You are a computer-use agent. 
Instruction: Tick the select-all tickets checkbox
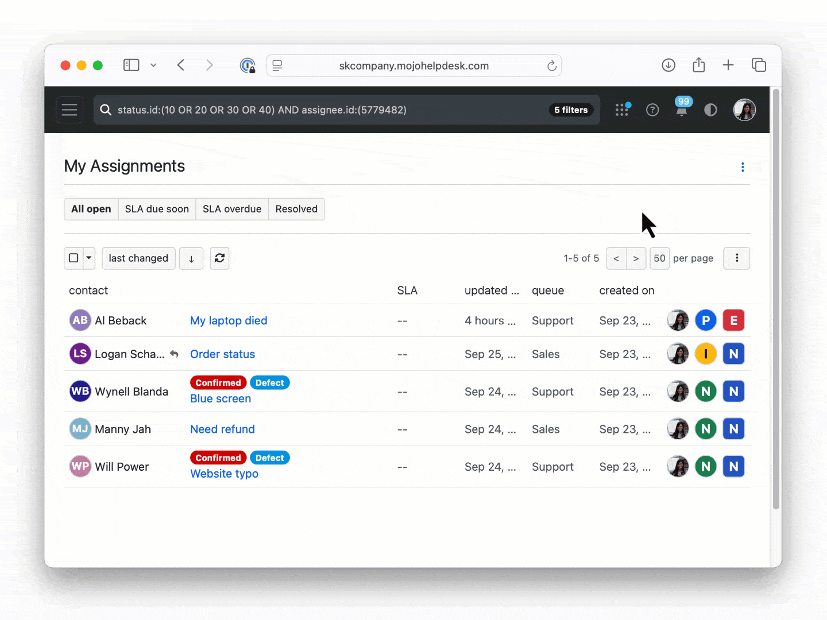pos(74,258)
